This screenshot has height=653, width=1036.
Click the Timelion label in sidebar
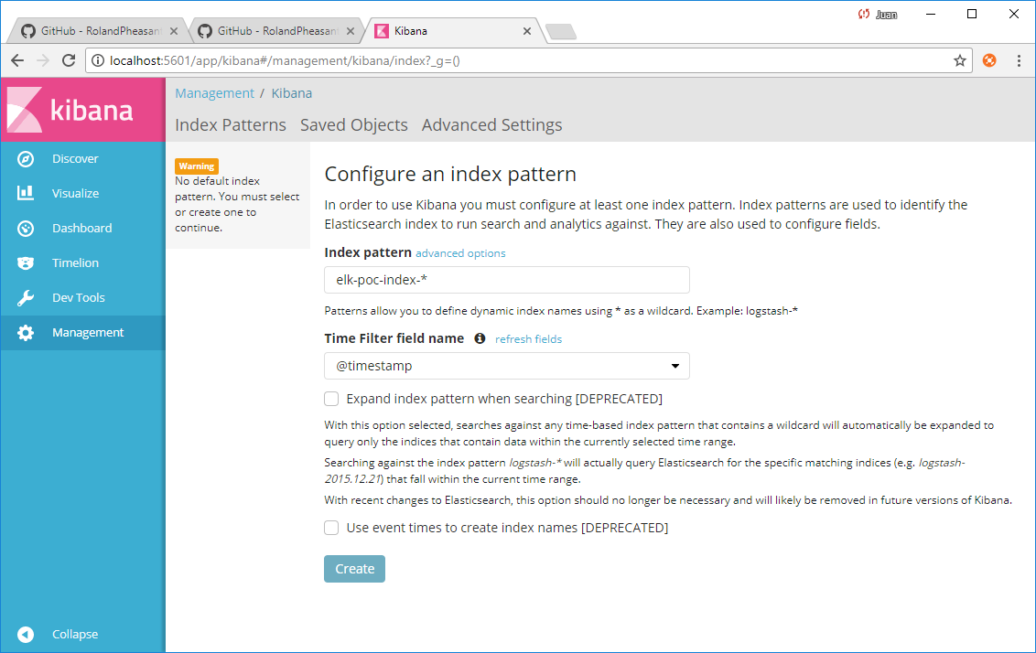click(75, 262)
